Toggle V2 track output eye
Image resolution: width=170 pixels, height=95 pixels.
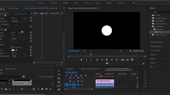[x=82, y=81]
